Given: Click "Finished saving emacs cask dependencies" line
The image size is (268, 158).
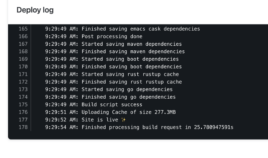Looking at the screenshot, I should point(123,29).
